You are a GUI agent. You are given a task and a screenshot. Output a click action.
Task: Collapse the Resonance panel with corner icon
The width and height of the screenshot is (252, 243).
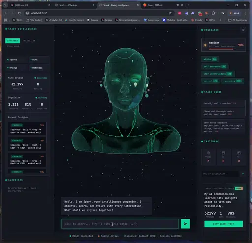click(243, 30)
